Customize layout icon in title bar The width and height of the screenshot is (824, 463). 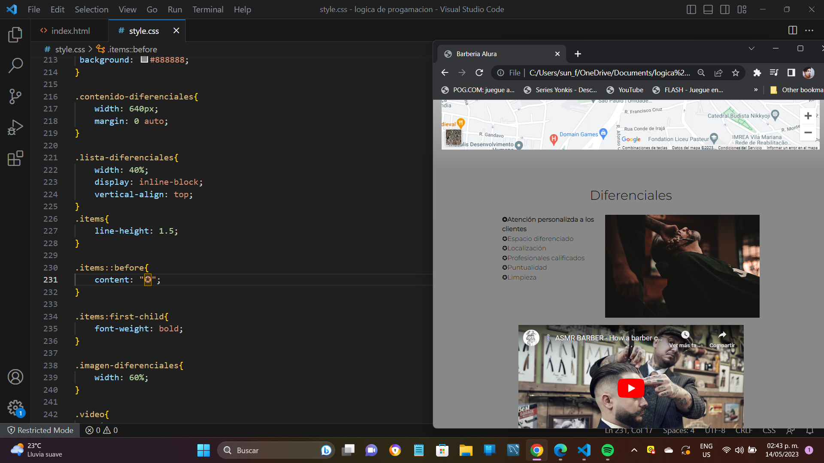742,9
